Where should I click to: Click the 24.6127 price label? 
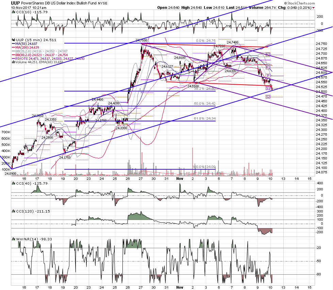point(167,67)
